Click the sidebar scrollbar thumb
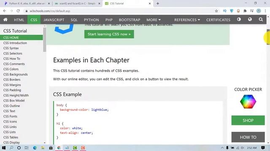Image resolution: width=270 pixels, height=151 pixels. [45, 40]
